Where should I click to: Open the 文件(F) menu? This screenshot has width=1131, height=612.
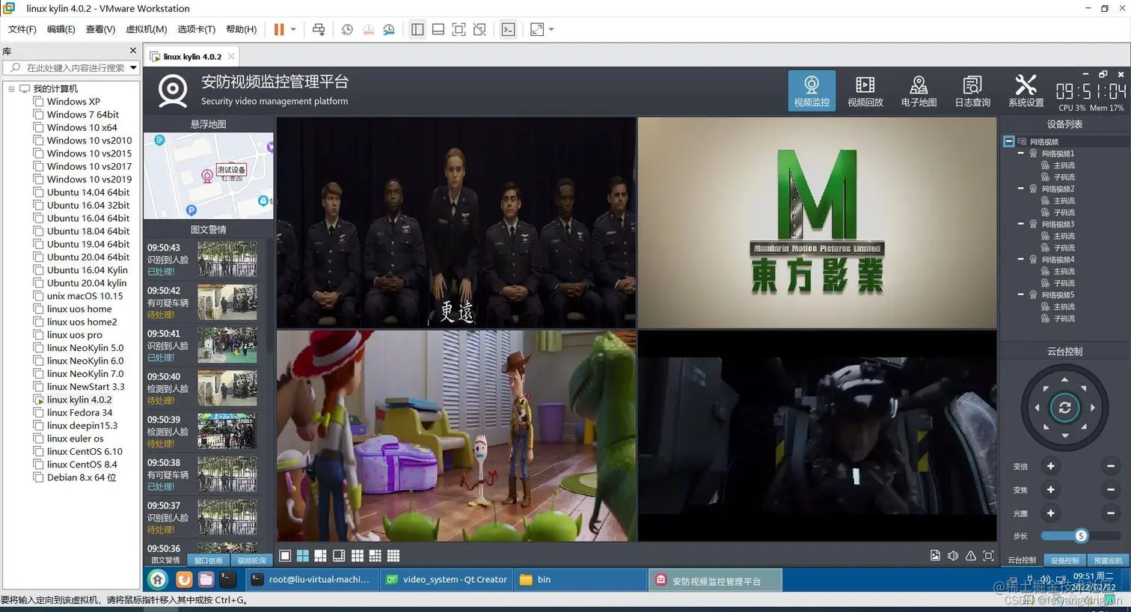coord(22,29)
